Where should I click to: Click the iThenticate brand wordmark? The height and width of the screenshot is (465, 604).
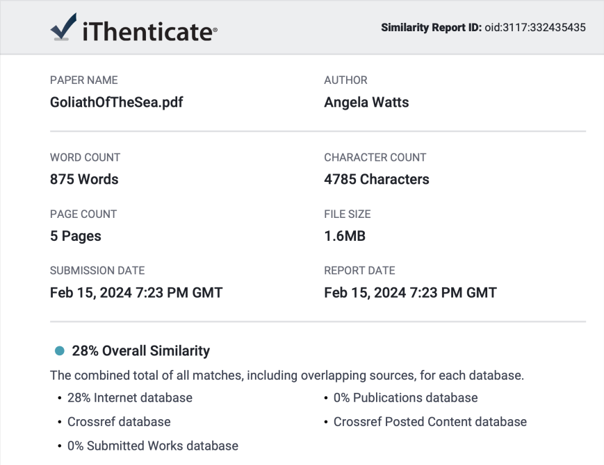pos(150,31)
